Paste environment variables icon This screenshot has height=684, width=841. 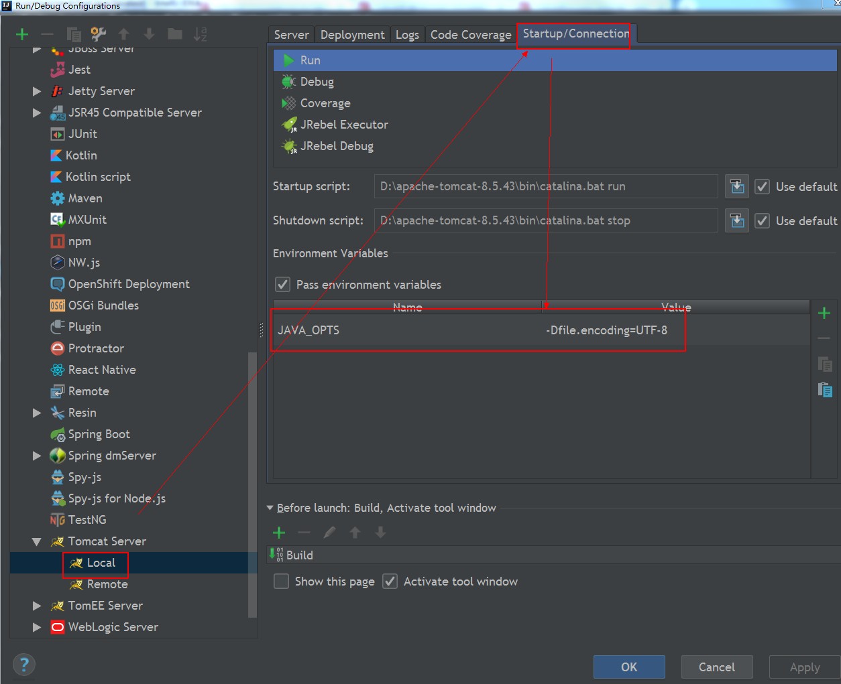[825, 389]
